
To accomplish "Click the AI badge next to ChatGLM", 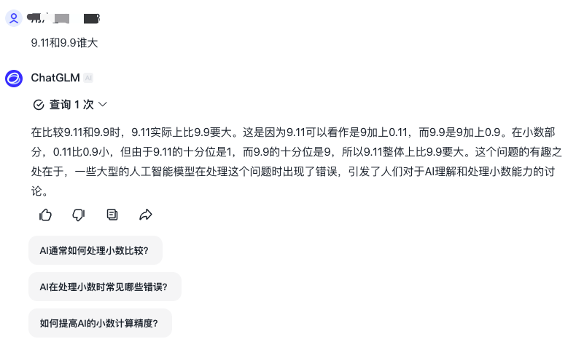I will point(88,78).
